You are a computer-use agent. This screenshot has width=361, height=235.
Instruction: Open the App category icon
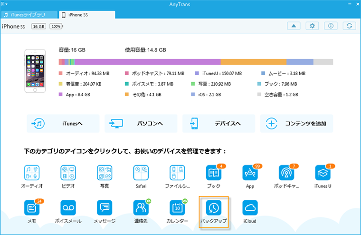250,173
